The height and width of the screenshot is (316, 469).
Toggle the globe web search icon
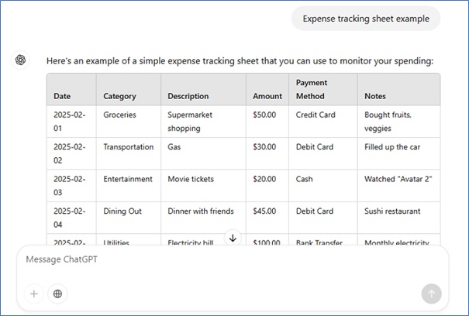[x=58, y=294]
